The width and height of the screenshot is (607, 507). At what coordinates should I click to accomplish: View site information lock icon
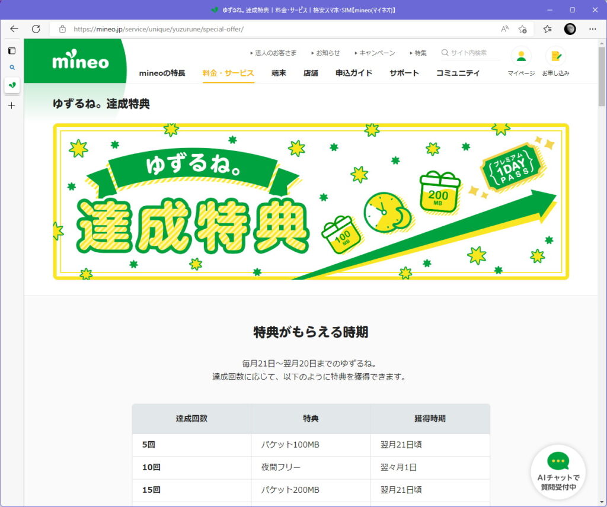click(62, 29)
